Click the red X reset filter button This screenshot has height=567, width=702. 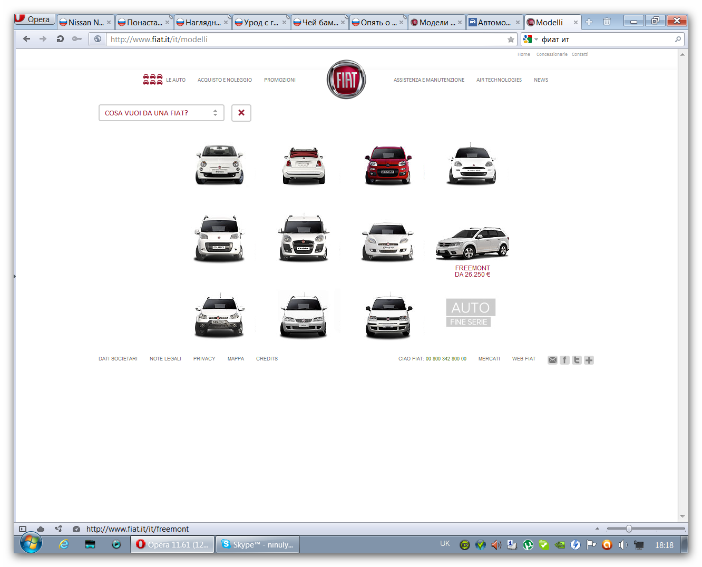[241, 113]
